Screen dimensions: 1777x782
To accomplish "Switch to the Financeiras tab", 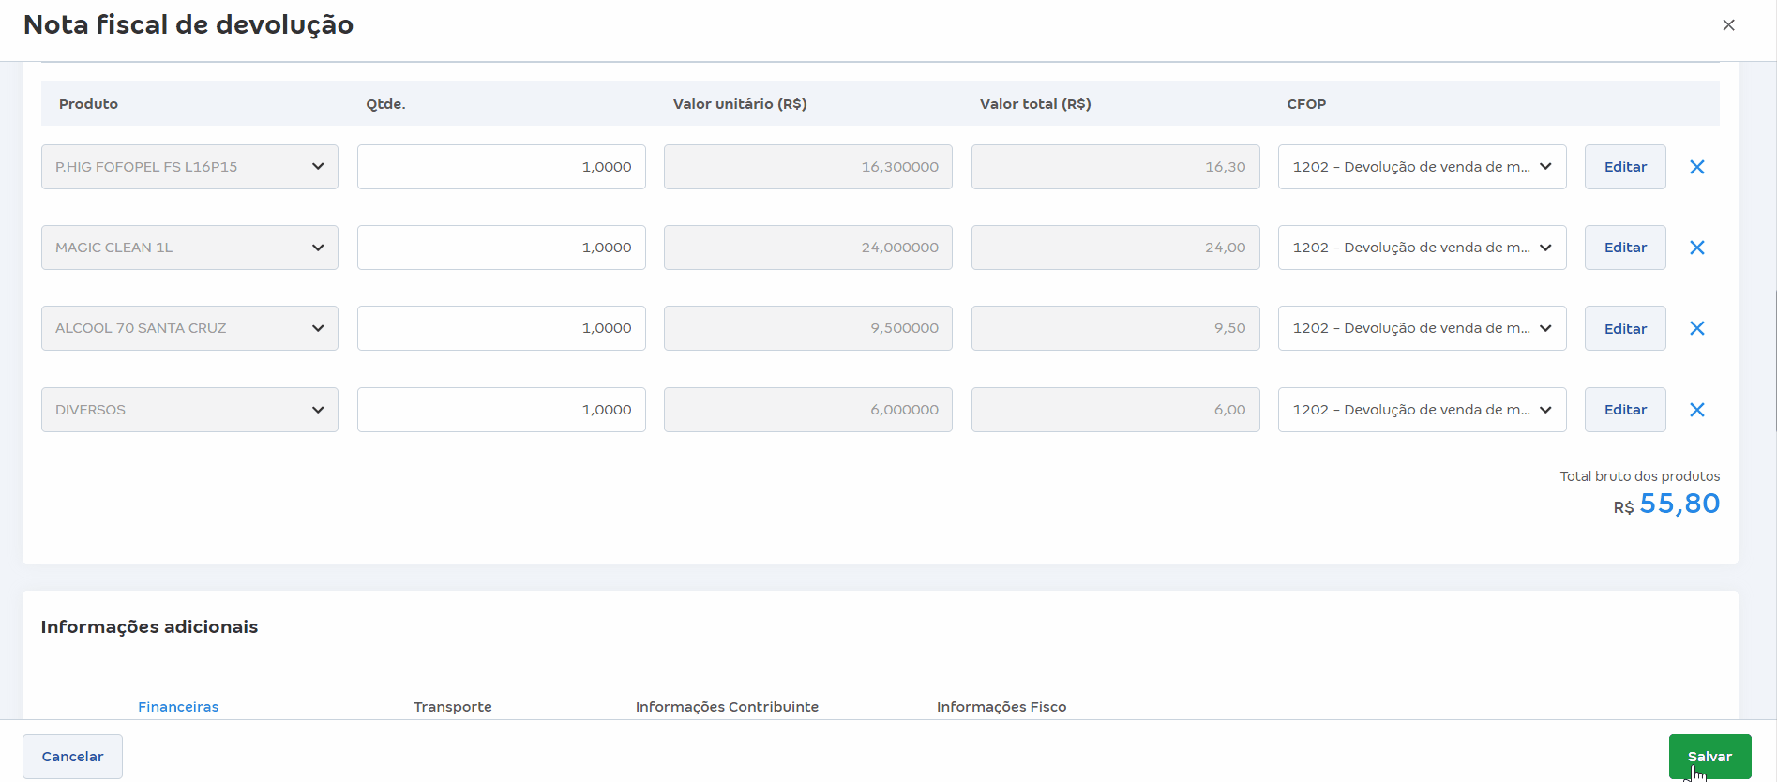I will pyautogui.click(x=178, y=707).
